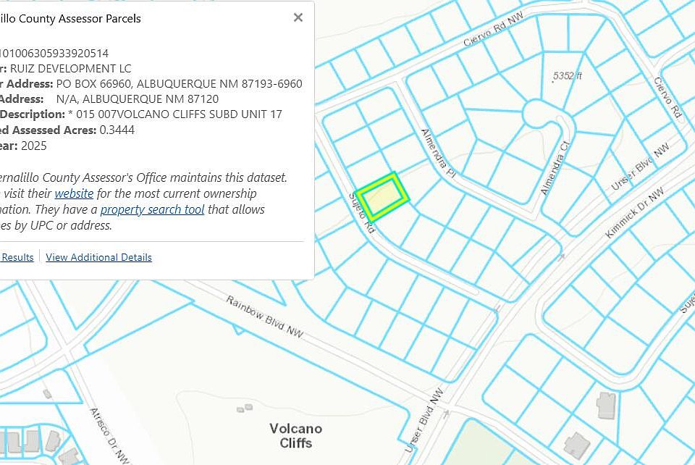
Task: Click the Almendra Ct cul-de-sac circle
Action: click(538, 114)
